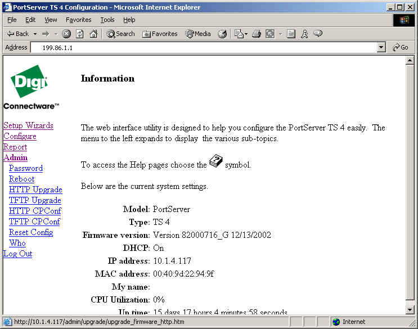The image size is (418, 329).
Task: Click the History toolbar icon
Action: (x=222, y=34)
